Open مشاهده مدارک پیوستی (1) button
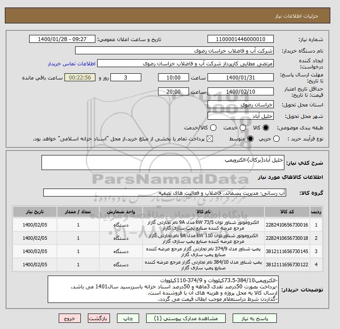Viewport: 340px width, 329px height. tap(186, 318)
